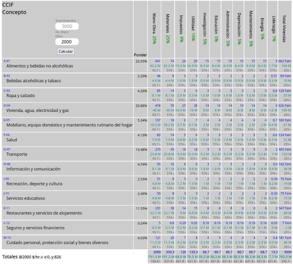This screenshot has height=264, width=293.
Task: Click the 'CCIF Concepto' heading
Action: [x=14, y=9]
